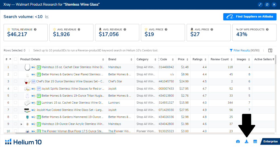Click category cell Pioneer Wom...
The width and height of the screenshot is (280, 147).
click(x=146, y=131)
